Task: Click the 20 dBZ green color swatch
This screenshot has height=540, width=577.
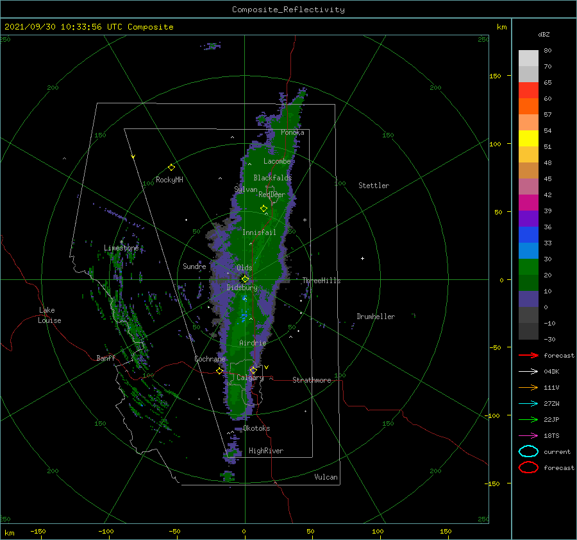Action: (528, 267)
